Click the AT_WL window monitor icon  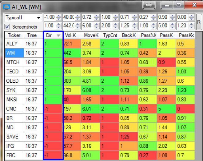[6, 7]
